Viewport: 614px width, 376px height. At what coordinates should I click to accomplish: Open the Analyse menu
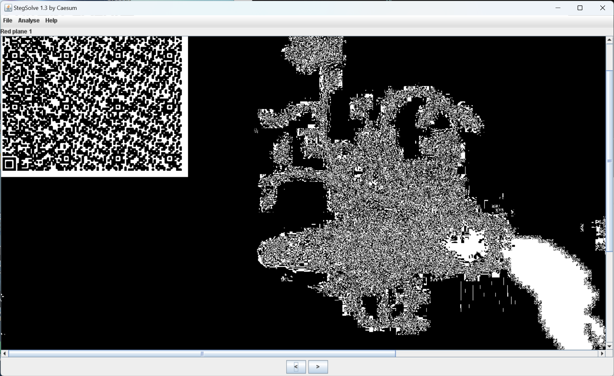coord(29,20)
